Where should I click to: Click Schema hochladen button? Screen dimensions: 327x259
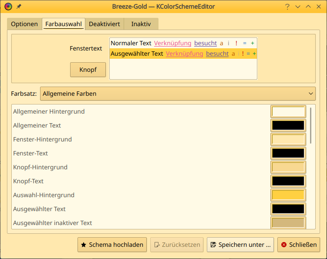pos(112,245)
